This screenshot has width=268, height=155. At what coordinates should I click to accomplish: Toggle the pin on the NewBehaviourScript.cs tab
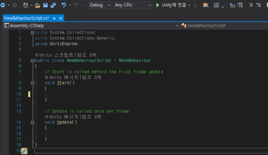pyautogui.click(x=54, y=18)
